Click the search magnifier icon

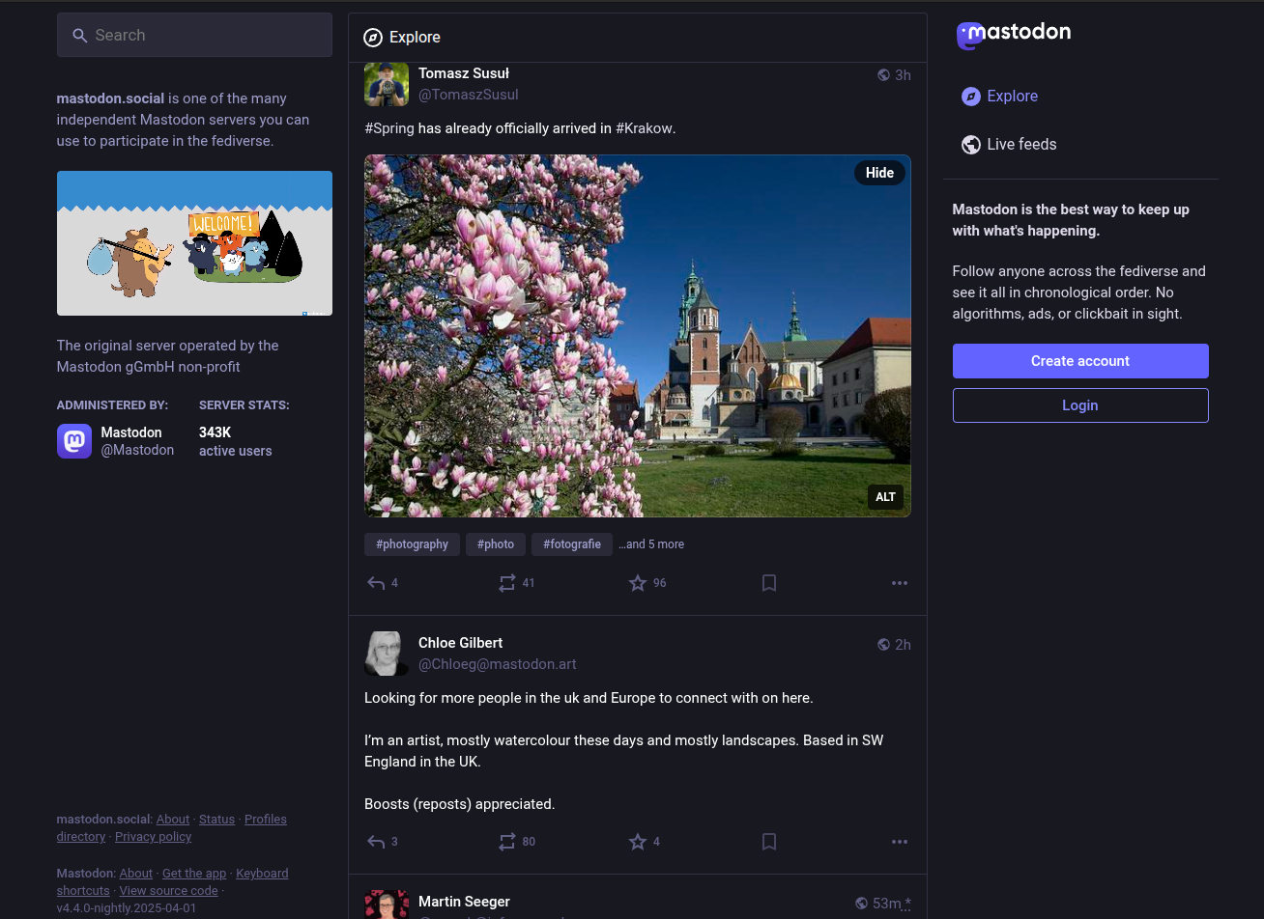coord(80,36)
